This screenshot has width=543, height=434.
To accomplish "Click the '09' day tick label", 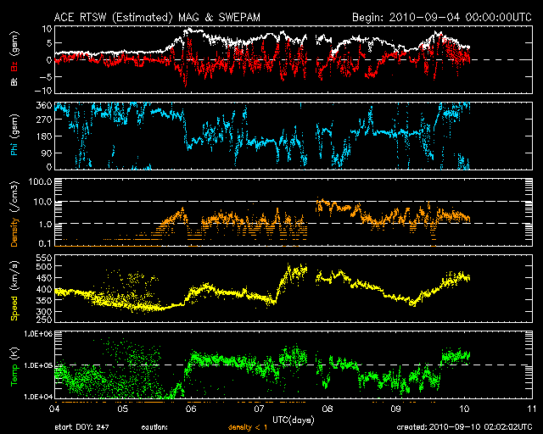I will pos(396,409).
